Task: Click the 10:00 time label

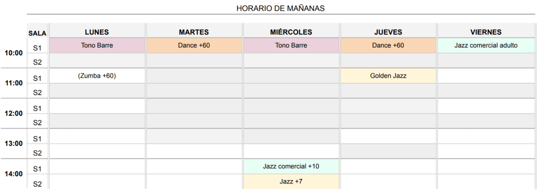Action: 13,53
